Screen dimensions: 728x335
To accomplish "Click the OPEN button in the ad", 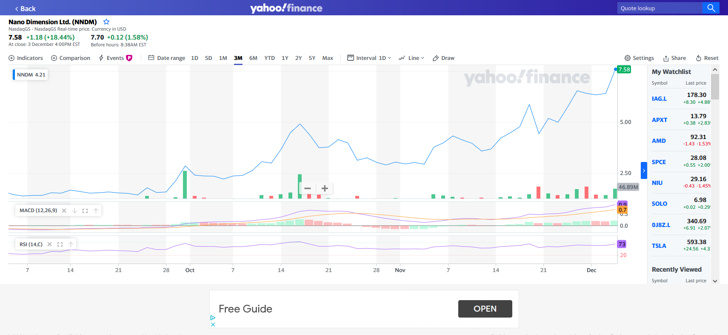I will point(485,309).
